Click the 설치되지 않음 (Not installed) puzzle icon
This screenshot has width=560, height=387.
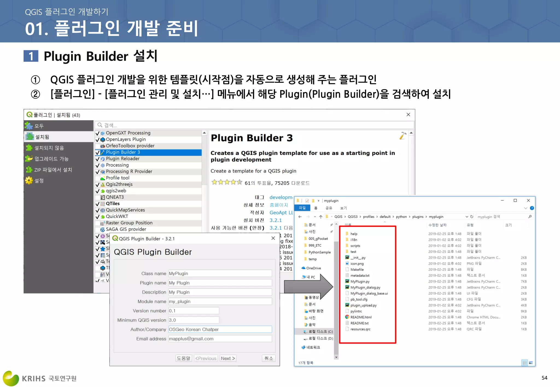[29, 148]
